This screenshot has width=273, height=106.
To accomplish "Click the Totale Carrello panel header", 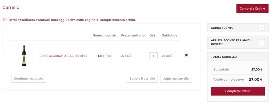I will 238,57.
